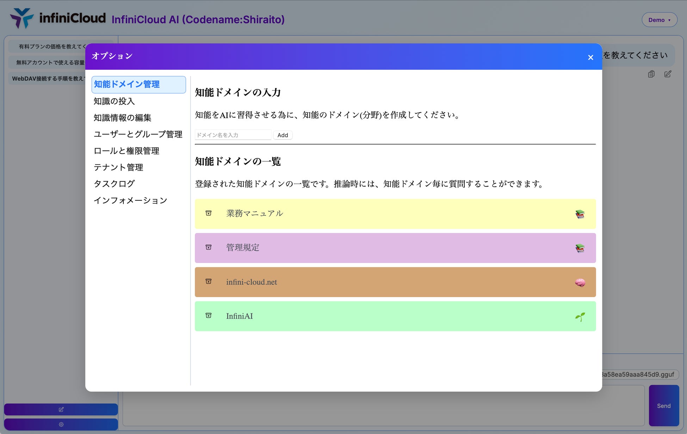Select the InfiniAI green domain row
Image resolution: width=687 pixels, height=434 pixels.
[x=395, y=316]
